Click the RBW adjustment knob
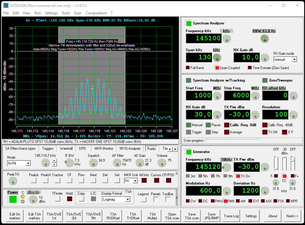 coord(264,39)
